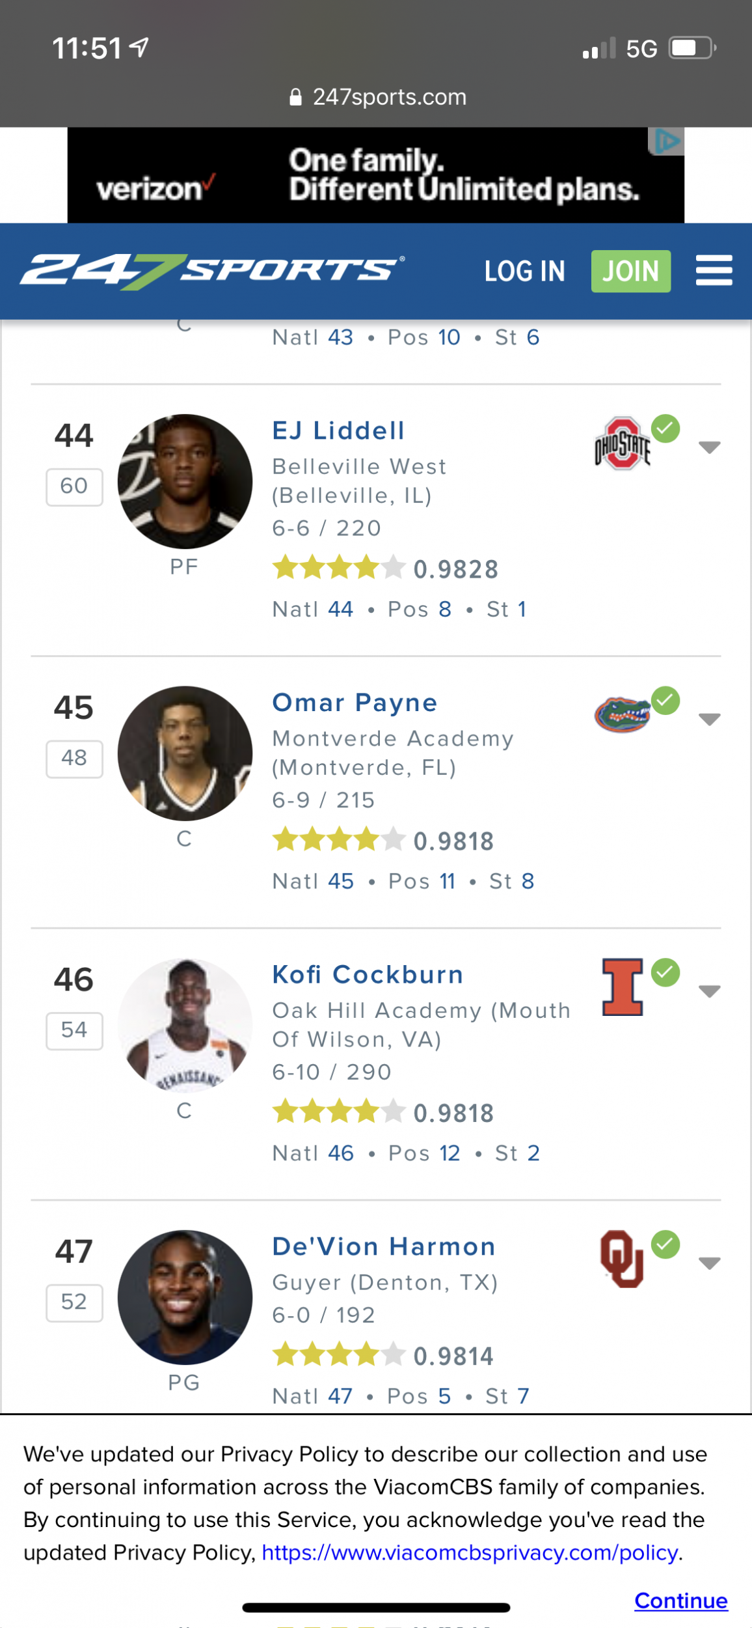Screen dimensions: 752x1628
Task: Tap the 247Sports logo
Action: [x=212, y=271]
